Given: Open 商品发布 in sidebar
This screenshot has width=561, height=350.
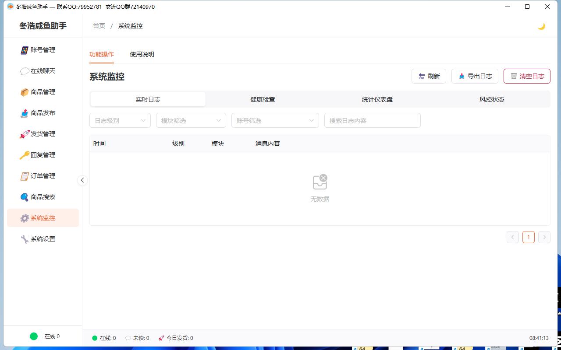Looking at the screenshot, I should pos(43,113).
